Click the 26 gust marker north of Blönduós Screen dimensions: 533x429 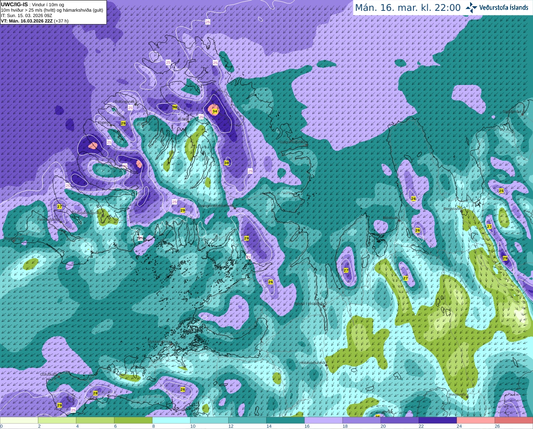click(413, 199)
